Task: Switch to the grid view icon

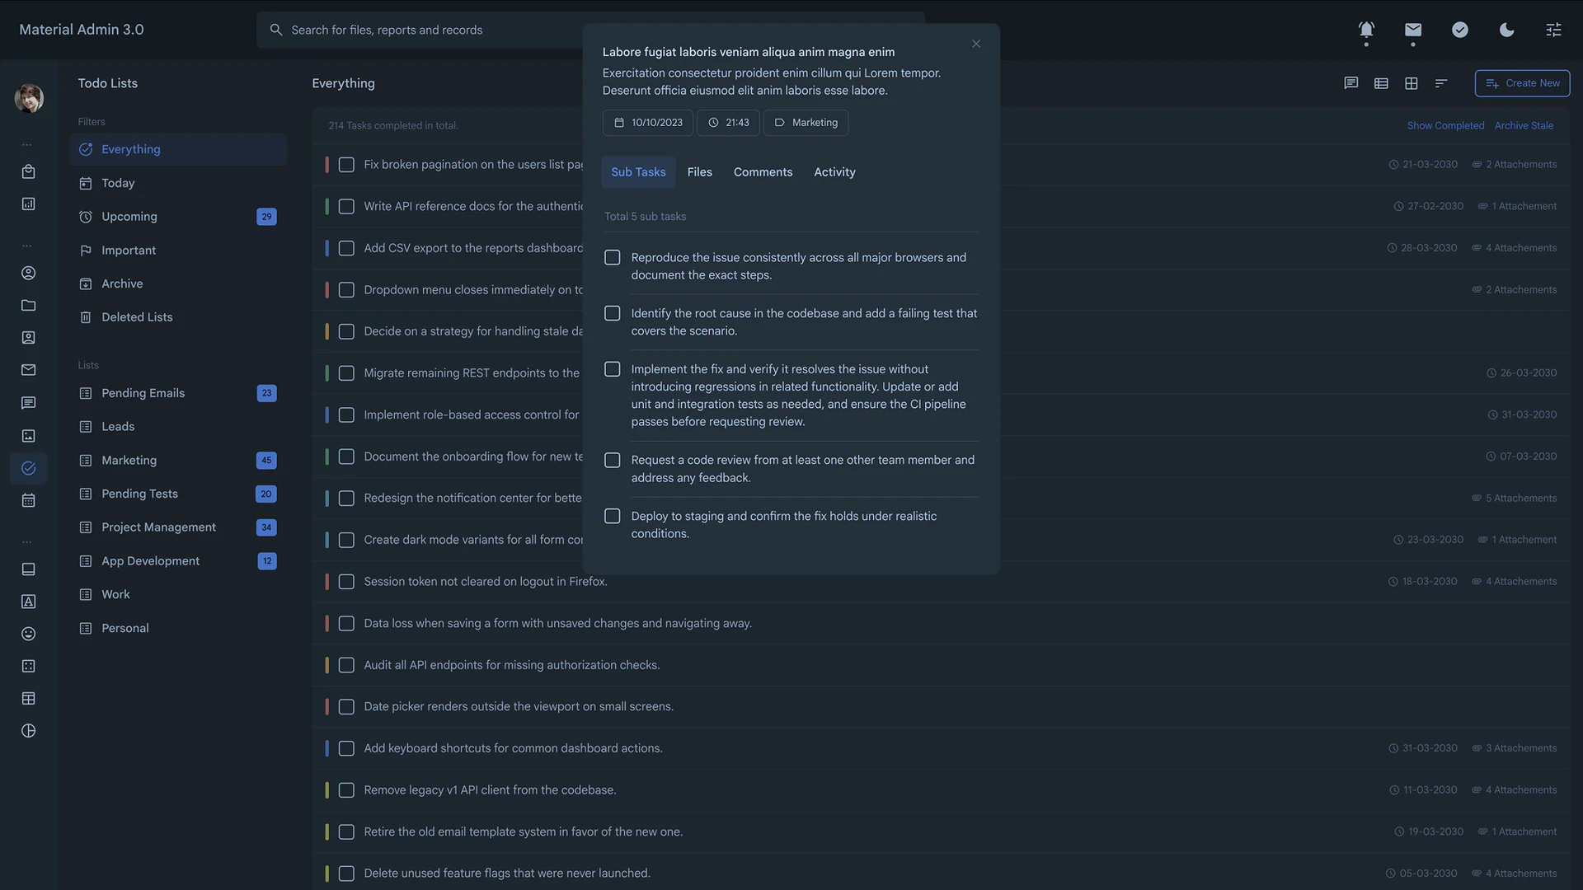Action: pyautogui.click(x=1412, y=83)
